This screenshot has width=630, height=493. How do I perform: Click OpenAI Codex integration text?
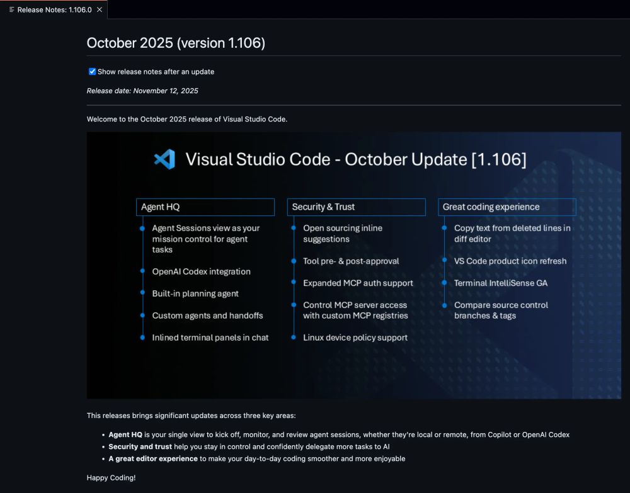click(202, 271)
